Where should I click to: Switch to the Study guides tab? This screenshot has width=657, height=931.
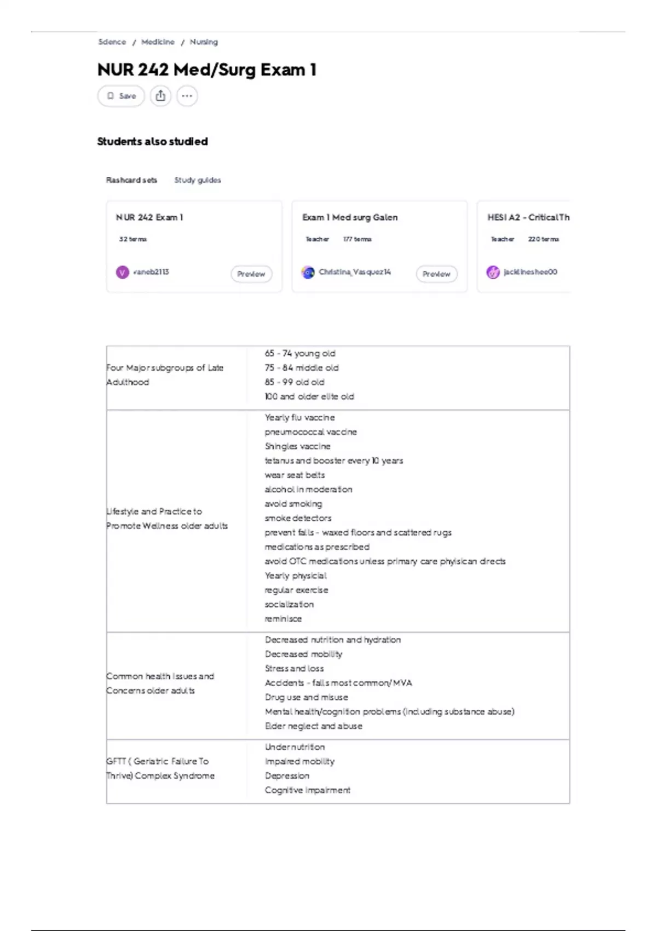[x=198, y=180]
